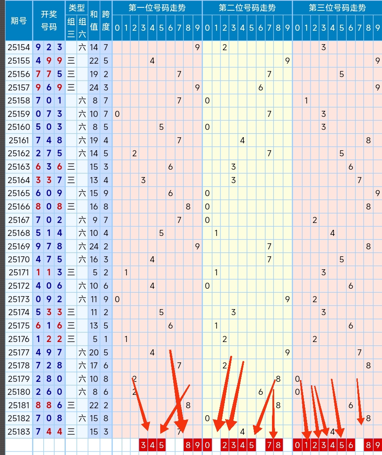Click sum value 24 in row 25157
Viewport: 382px width, 455px height.
pos(94,87)
